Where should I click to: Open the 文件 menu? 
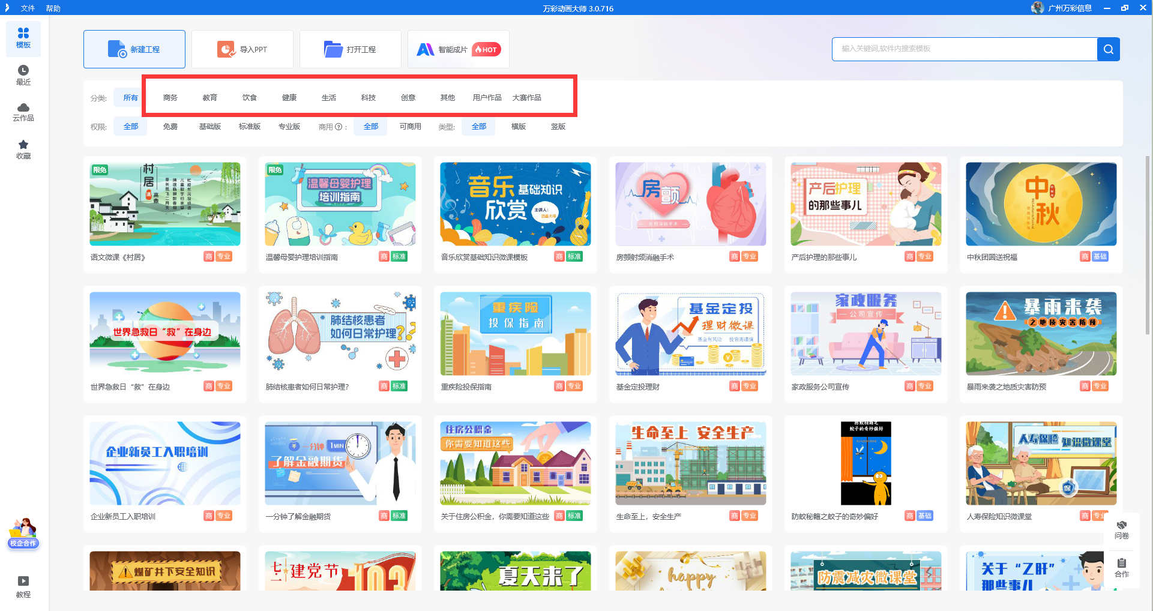[28, 8]
